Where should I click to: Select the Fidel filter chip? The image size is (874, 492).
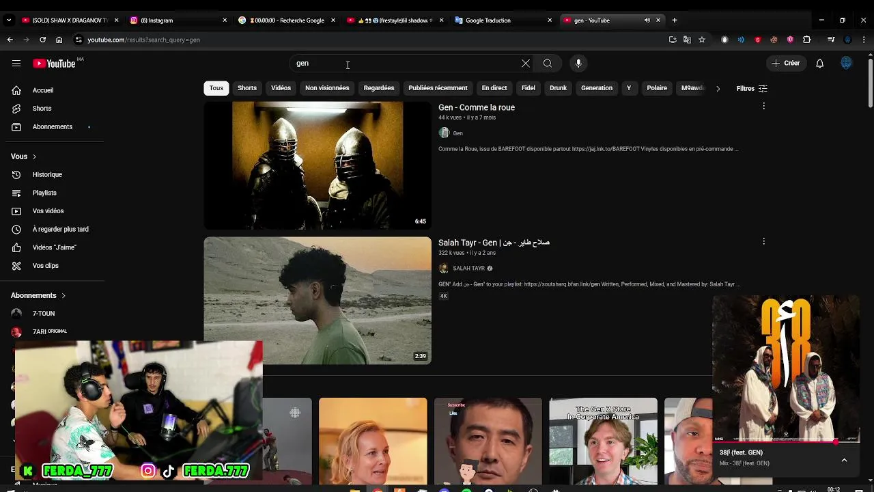[528, 88]
